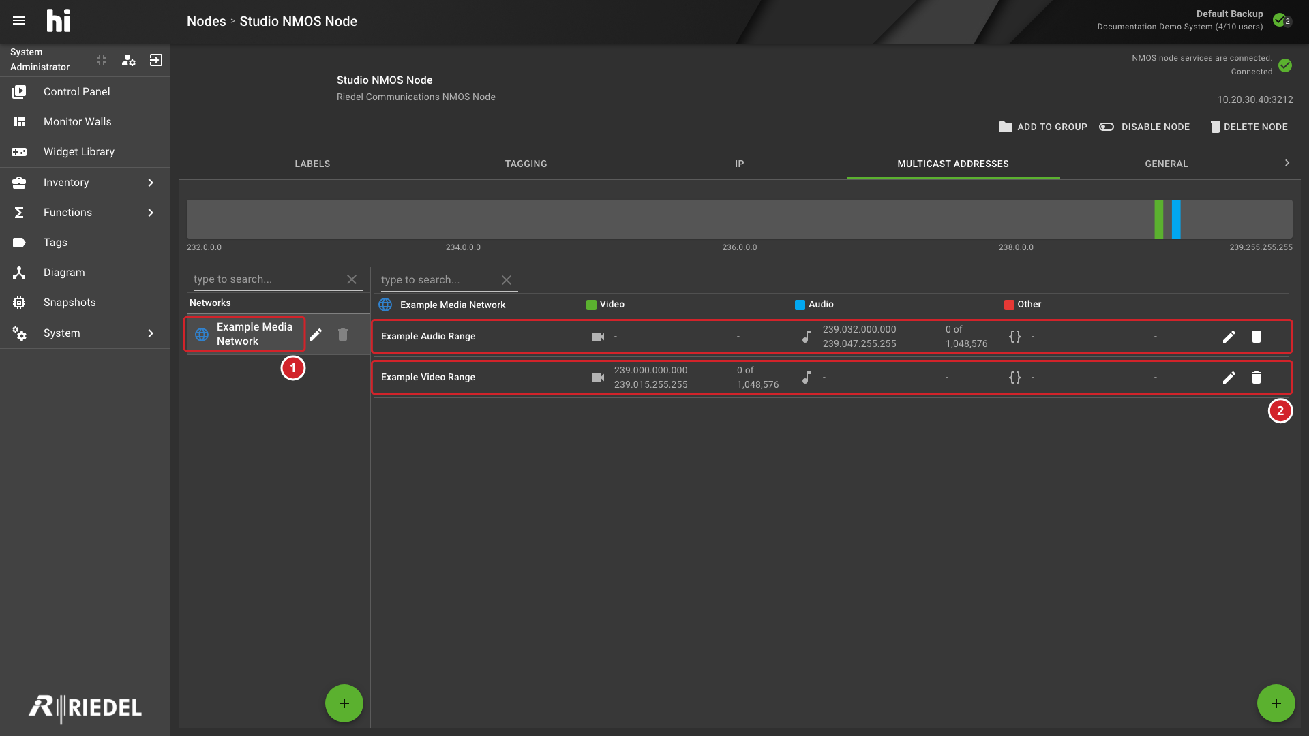Delete Example Media Network trash icon
This screenshot has width=1309, height=736.
point(343,335)
